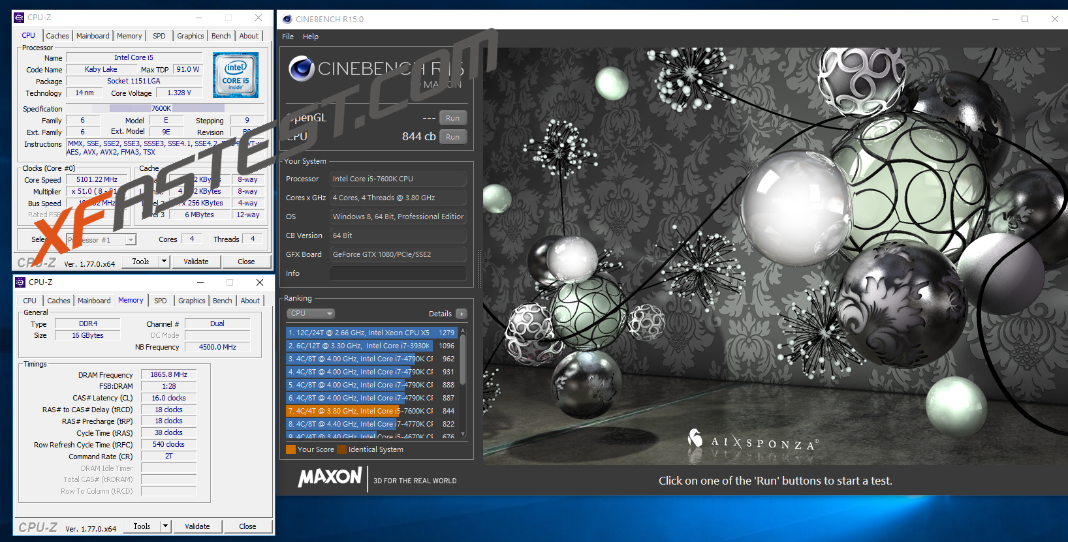Select the i7-4790K ranking row scoring 931
This screenshot has width=1068, height=542.
371,372
